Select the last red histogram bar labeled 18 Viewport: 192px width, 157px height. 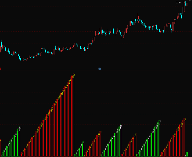click(x=184, y=137)
